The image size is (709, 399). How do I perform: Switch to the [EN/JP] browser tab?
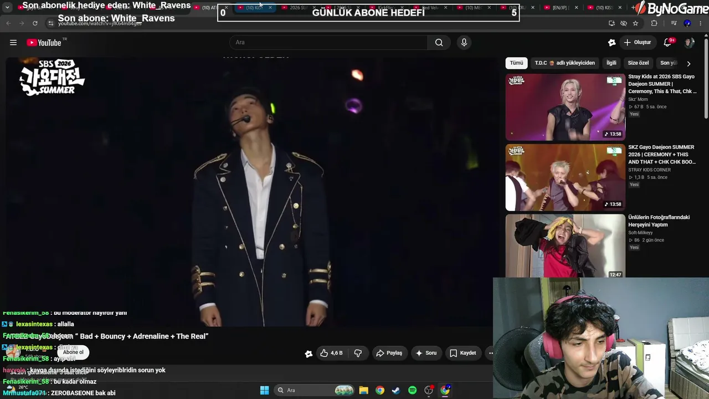point(561,8)
